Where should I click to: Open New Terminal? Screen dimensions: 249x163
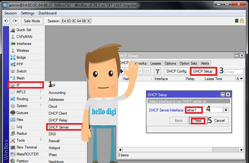27,147
